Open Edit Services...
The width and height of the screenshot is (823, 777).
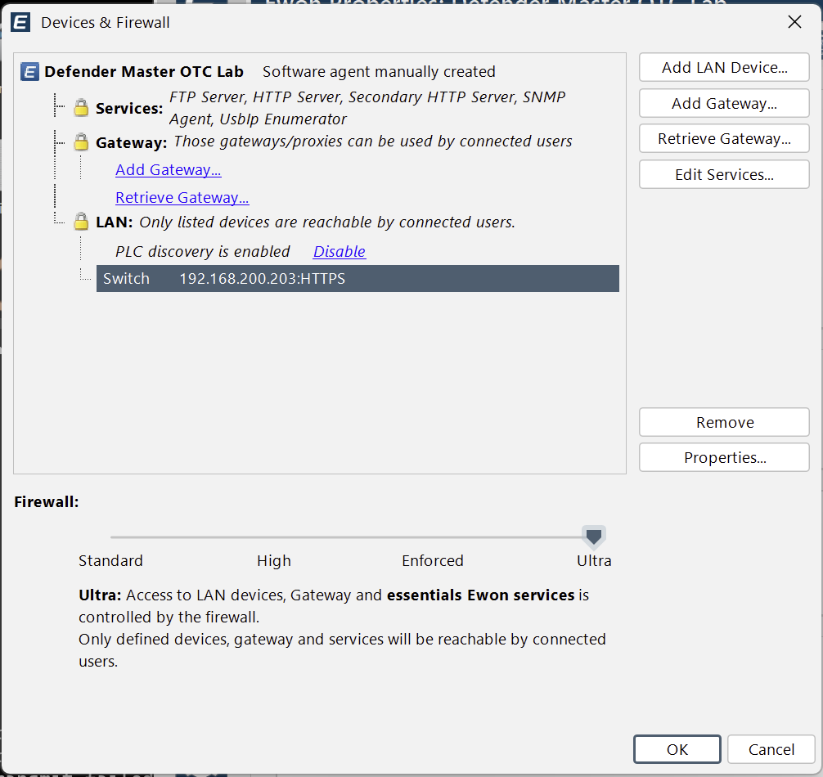tap(724, 174)
